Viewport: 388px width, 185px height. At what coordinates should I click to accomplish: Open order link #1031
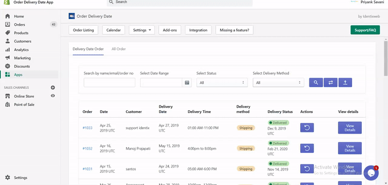click(x=87, y=169)
